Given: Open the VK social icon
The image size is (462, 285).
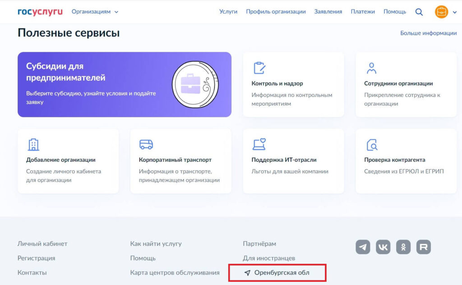Looking at the screenshot, I should (x=383, y=247).
